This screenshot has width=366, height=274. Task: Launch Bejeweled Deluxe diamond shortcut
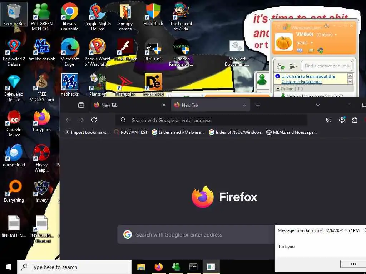click(14, 88)
